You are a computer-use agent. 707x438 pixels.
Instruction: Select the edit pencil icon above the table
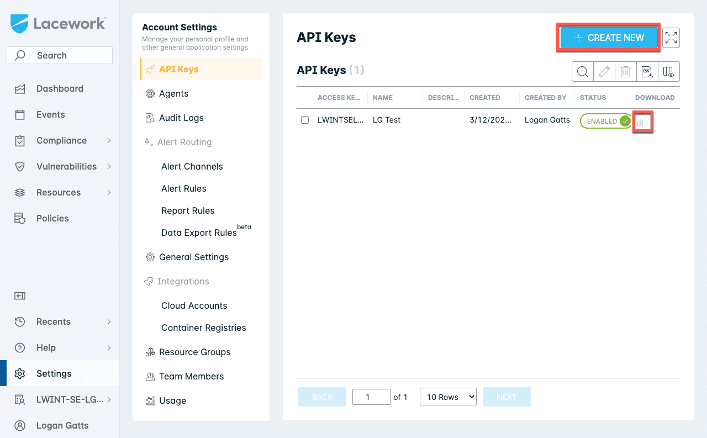(x=604, y=71)
